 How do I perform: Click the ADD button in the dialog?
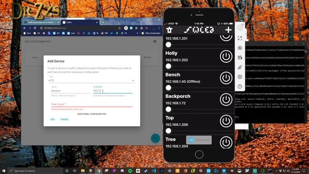tap(53, 119)
